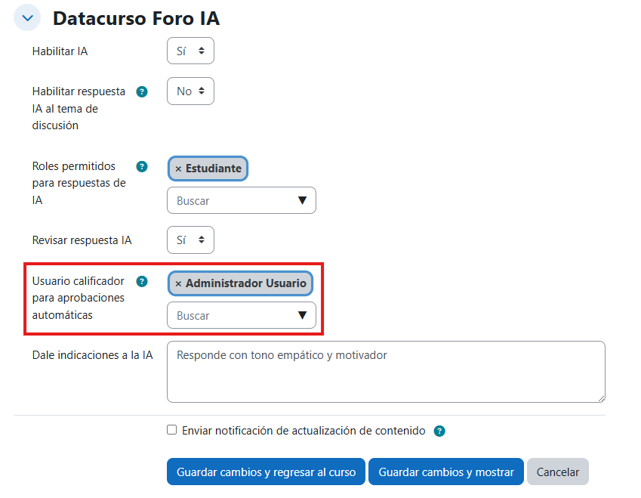Open the Habilitar respuesta IA selector
The image size is (641, 498).
click(190, 91)
